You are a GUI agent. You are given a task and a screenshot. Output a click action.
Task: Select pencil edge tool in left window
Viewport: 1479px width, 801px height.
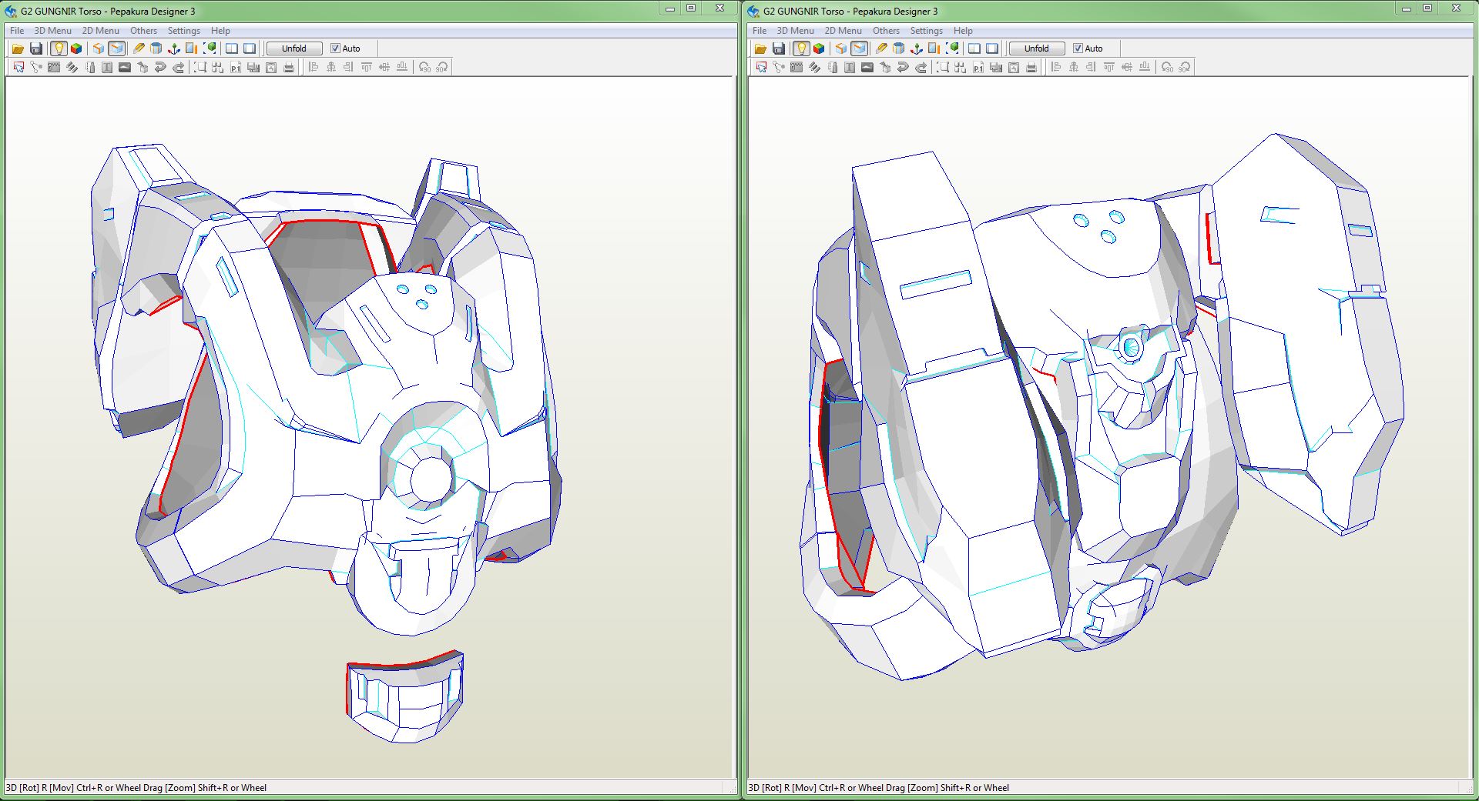[139, 48]
